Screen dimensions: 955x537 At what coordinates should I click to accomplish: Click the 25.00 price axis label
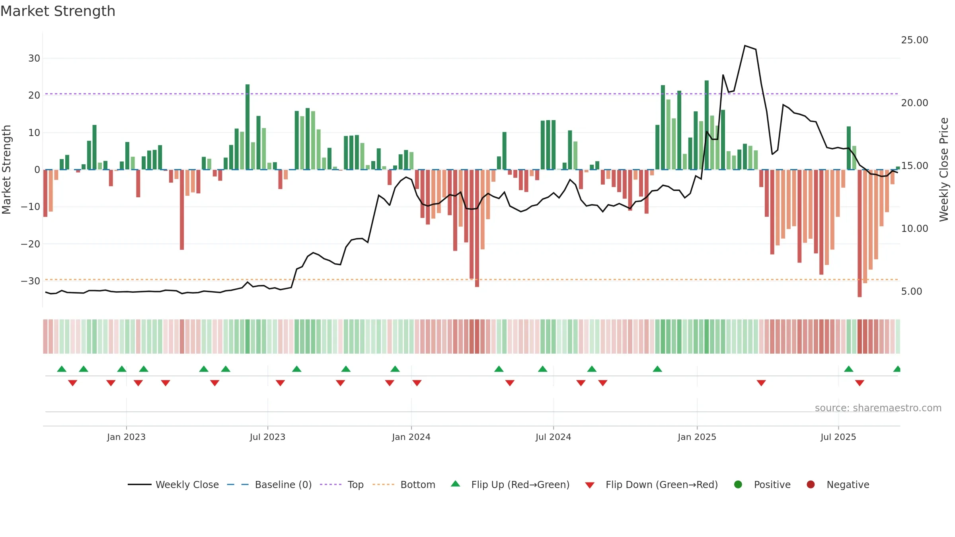[x=914, y=40]
